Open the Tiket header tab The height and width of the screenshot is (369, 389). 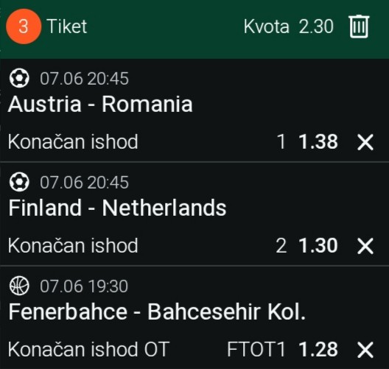pos(67,27)
